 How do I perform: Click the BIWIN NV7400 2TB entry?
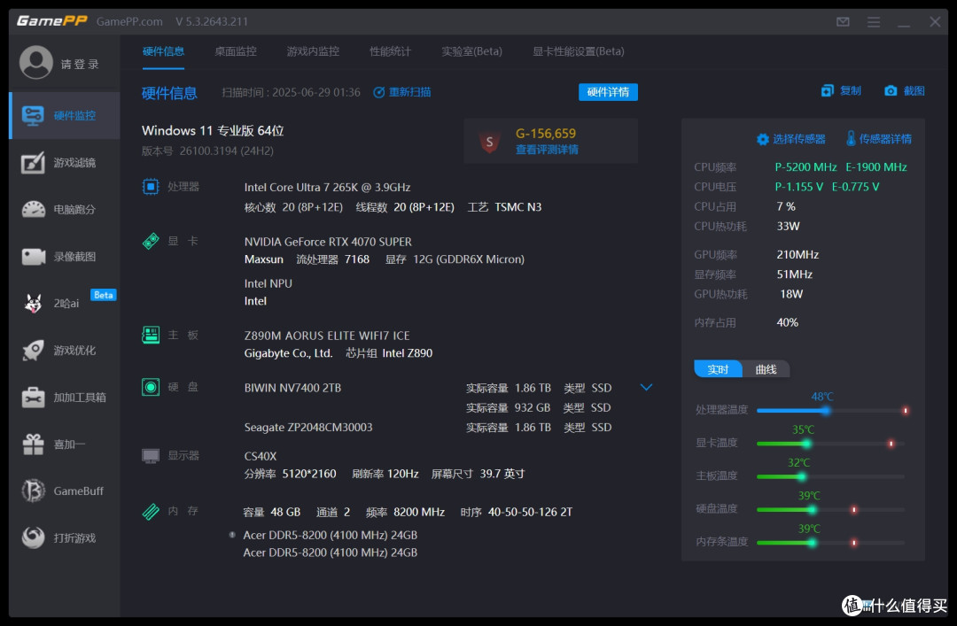[x=292, y=388]
